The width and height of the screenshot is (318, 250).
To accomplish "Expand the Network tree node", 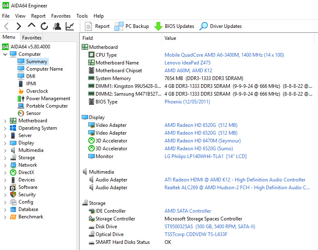I will pos(5,165).
